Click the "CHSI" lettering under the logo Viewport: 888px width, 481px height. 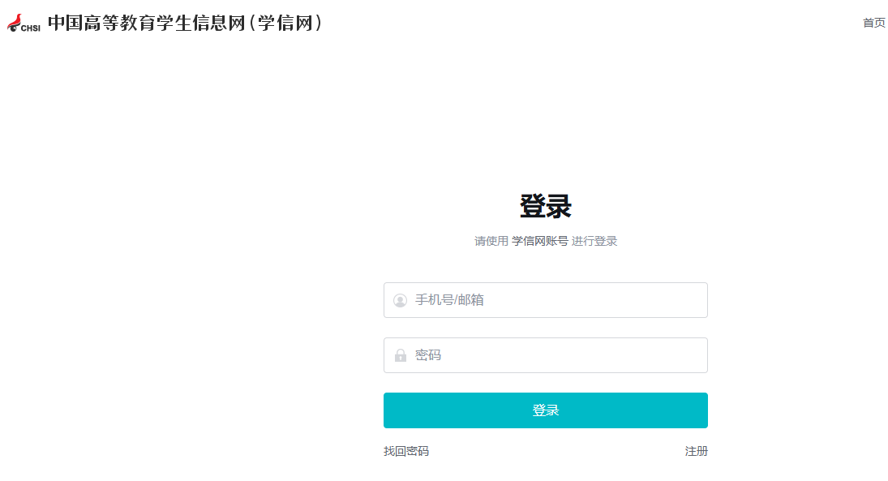(31, 28)
